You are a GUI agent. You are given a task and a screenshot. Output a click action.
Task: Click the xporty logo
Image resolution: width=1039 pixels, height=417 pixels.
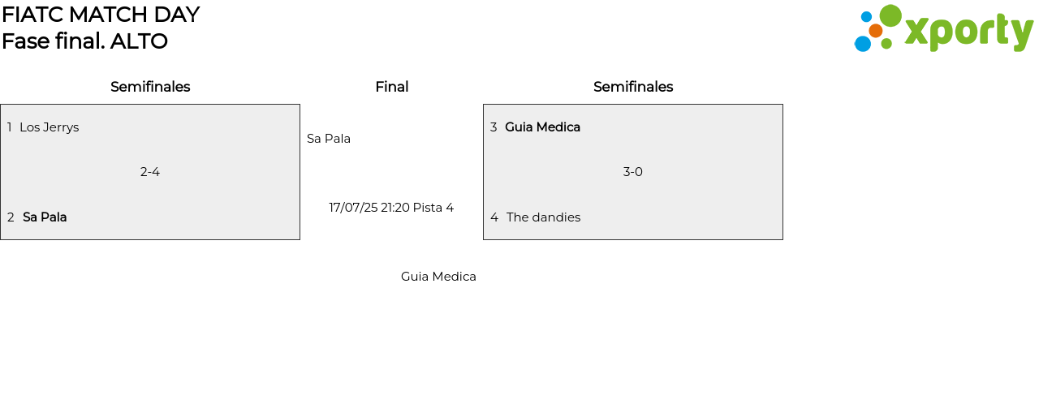[x=944, y=29]
